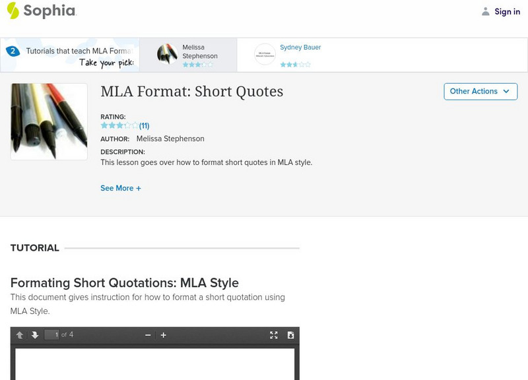Open the Sydney Bauer author link

[x=300, y=47]
